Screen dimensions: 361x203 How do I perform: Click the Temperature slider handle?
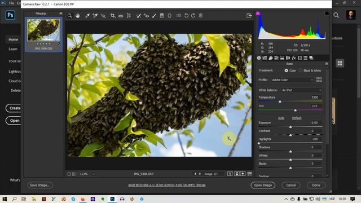[x=280, y=101]
